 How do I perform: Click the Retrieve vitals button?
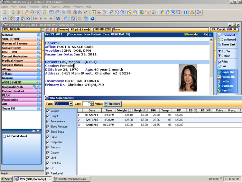click(112, 104)
